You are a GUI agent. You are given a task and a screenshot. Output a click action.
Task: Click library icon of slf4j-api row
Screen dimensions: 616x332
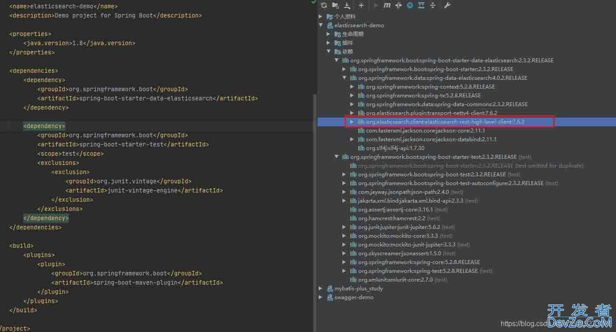[361, 148]
